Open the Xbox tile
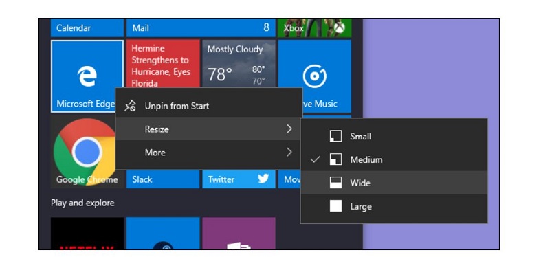550x257 pixels. click(x=315, y=27)
